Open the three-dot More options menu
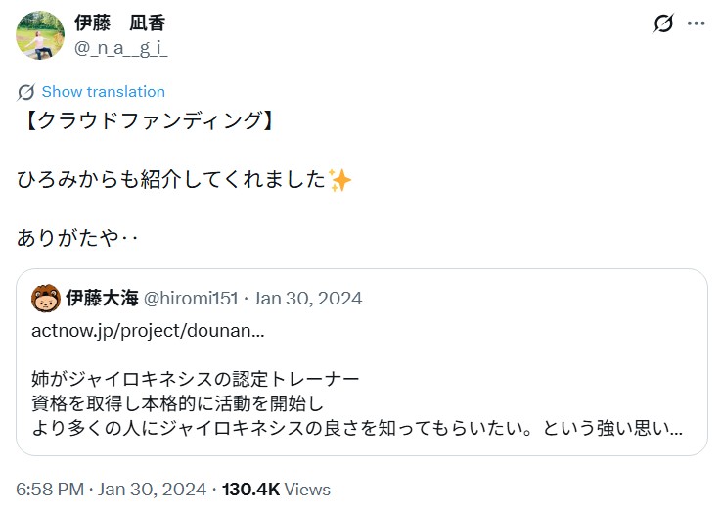The width and height of the screenshot is (721, 514). 695,23
